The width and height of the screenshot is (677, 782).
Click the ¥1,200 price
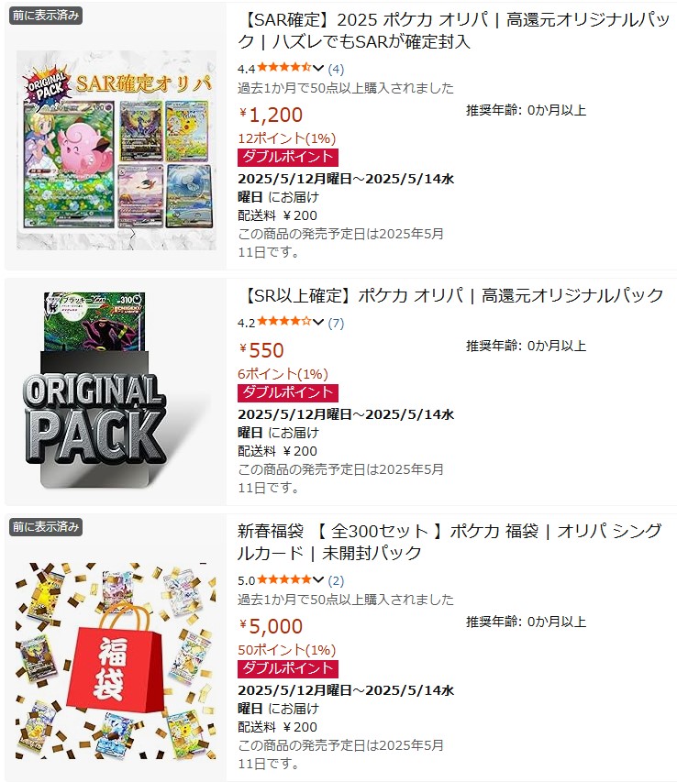pyautogui.click(x=271, y=116)
